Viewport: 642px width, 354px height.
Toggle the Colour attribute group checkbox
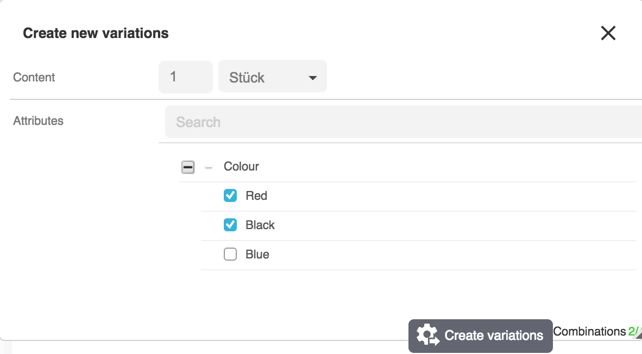[188, 167]
